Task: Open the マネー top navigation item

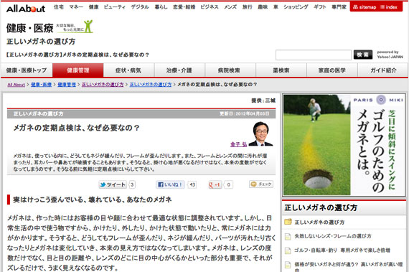Action: click(76, 7)
